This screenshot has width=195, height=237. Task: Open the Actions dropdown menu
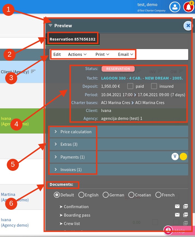[x=77, y=54]
